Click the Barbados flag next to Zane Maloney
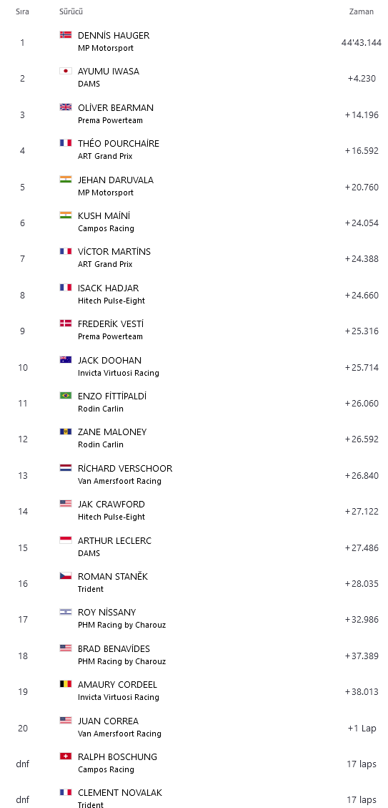The width and height of the screenshot is (388, 808). pos(65,432)
